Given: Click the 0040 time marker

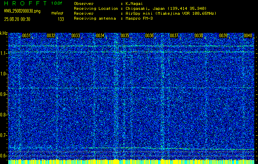Looking at the screenshot, I should (248, 36).
